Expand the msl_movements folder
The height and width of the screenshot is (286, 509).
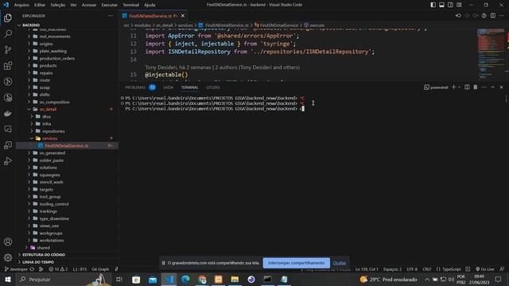(67, 37)
